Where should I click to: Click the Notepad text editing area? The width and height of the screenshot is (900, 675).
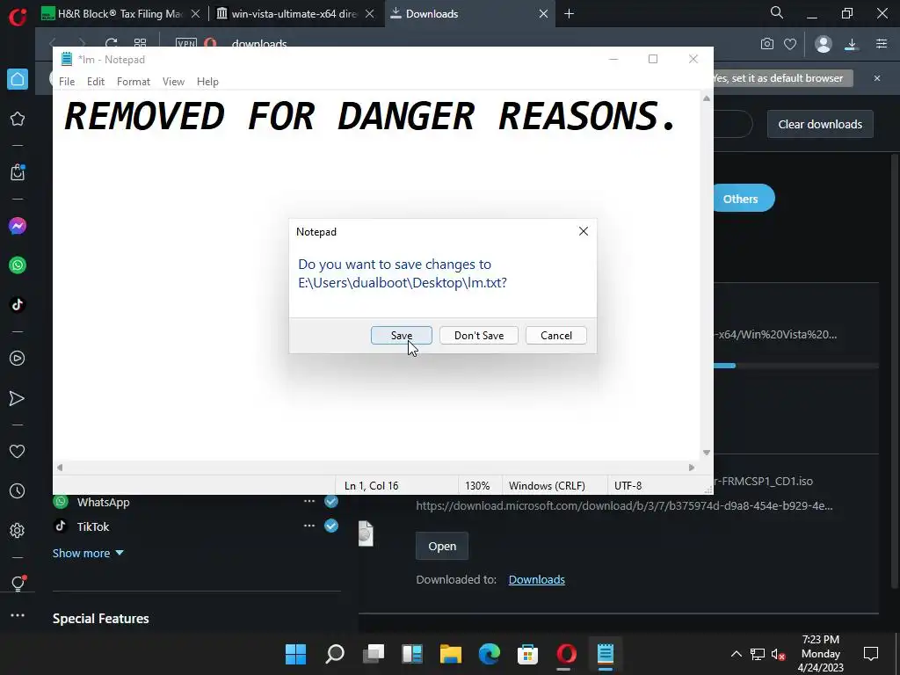click(x=376, y=275)
